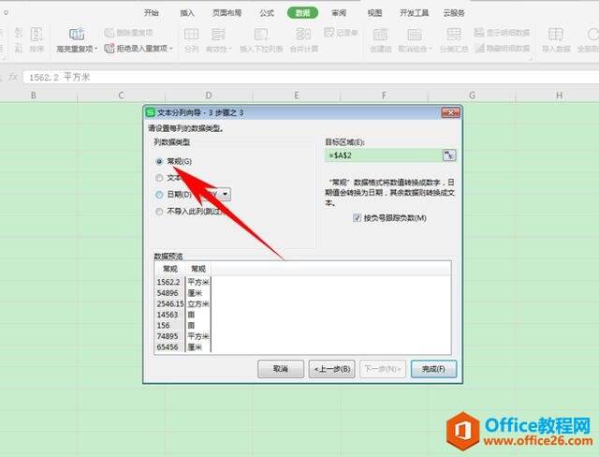Click the 导入数据 import data icon
The width and height of the screenshot is (599, 457).
[555, 35]
